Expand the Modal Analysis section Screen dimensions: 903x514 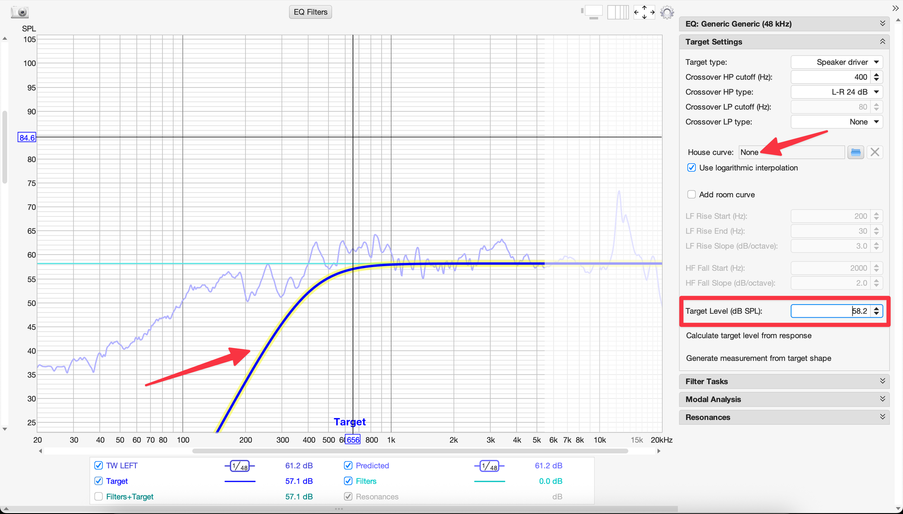(x=784, y=399)
